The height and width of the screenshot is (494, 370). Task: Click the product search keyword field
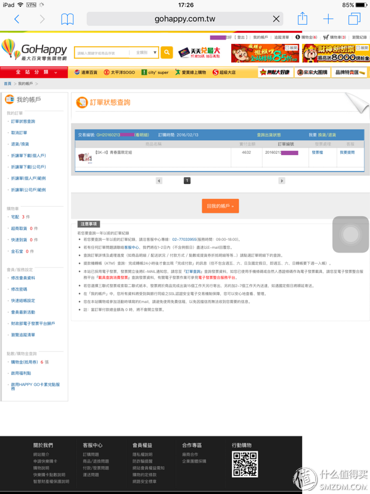click(x=102, y=52)
